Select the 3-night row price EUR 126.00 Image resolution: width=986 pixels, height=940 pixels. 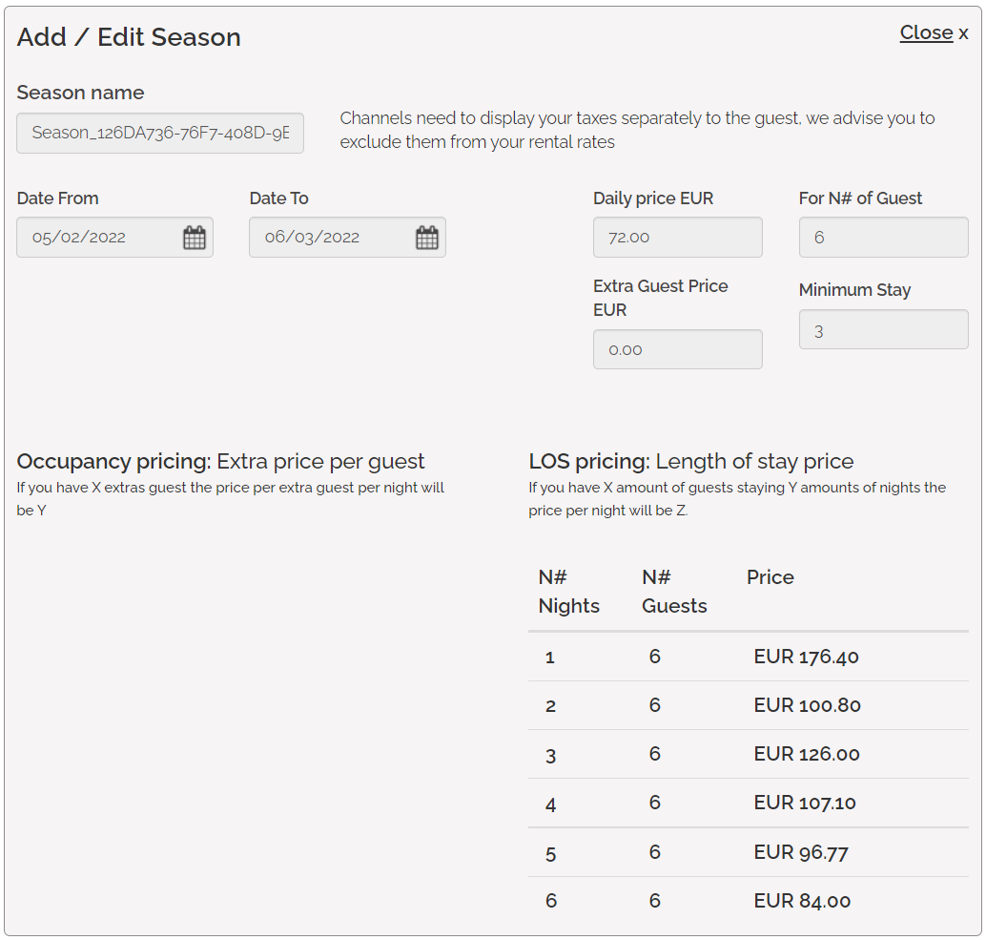(807, 754)
